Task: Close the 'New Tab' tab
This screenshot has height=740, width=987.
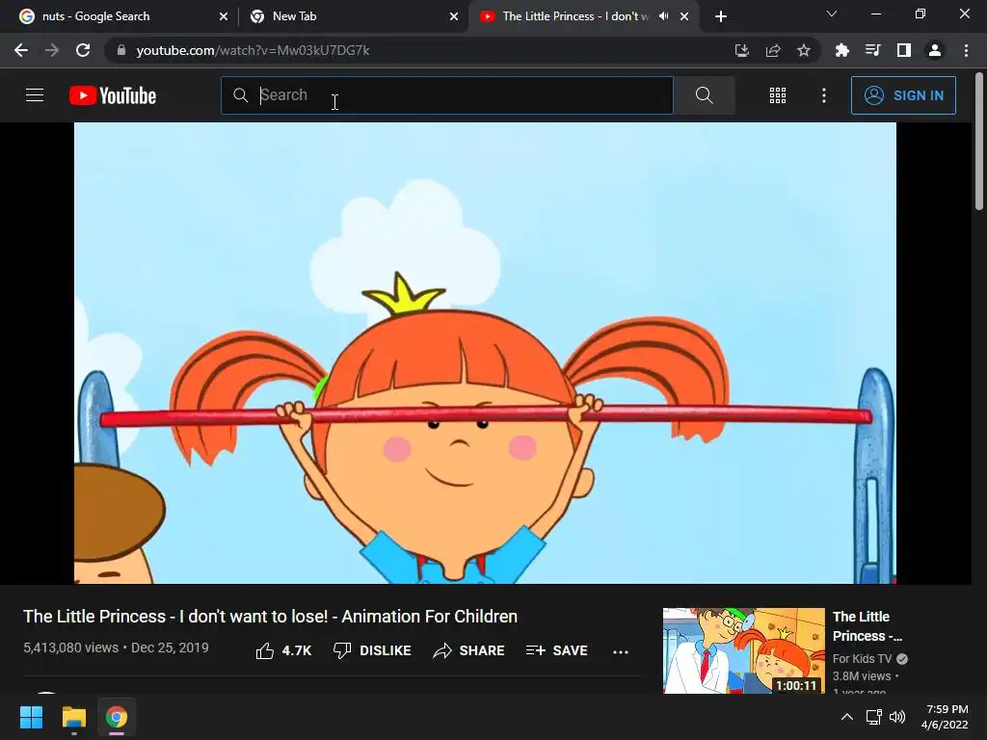Action: [454, 16]
